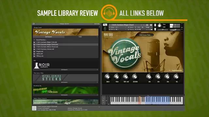Collapse the info pane arrow at bottom
Screen dimensions: 209x117
coord(99,107)
